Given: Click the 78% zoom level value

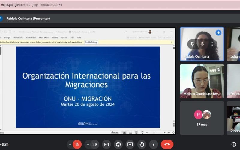Looking at the screenshot, I should pos(169,133).
